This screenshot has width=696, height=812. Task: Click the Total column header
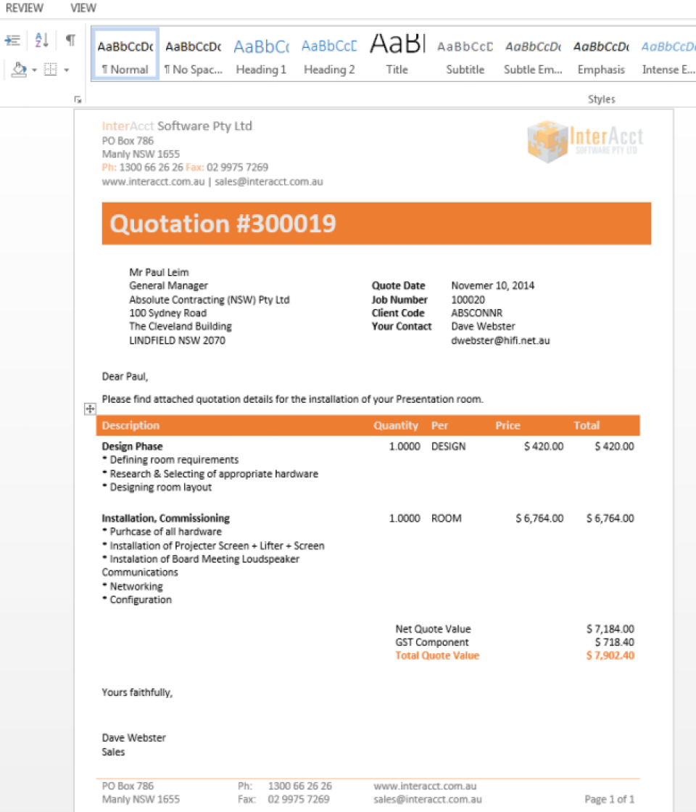pos(587,426)
